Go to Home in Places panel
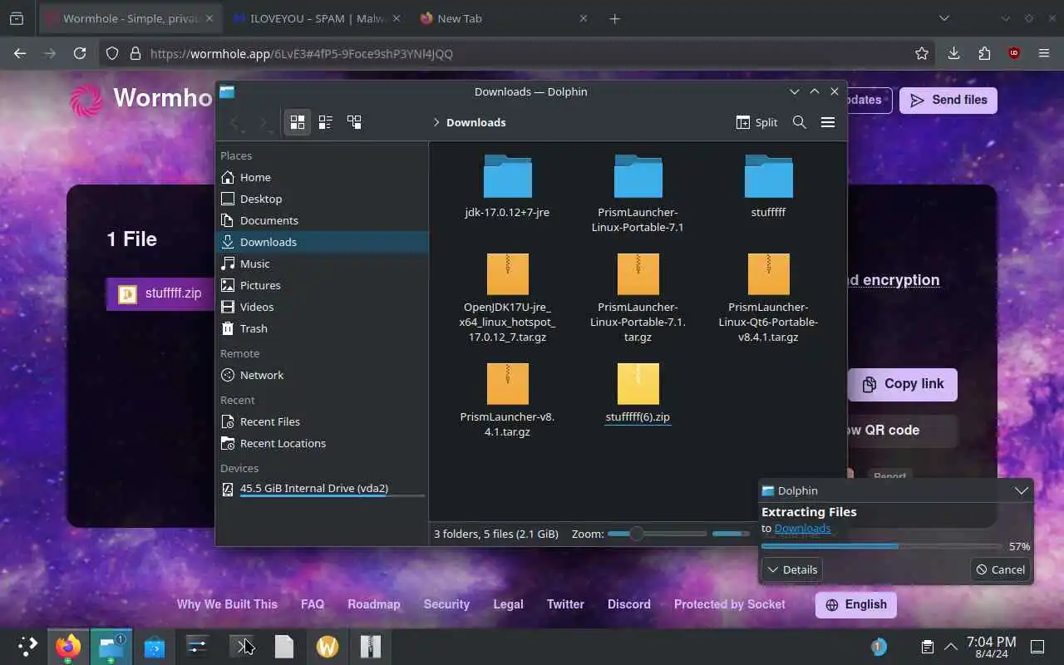This screenshot has height=665, width=1064. [x=323, y=177]
